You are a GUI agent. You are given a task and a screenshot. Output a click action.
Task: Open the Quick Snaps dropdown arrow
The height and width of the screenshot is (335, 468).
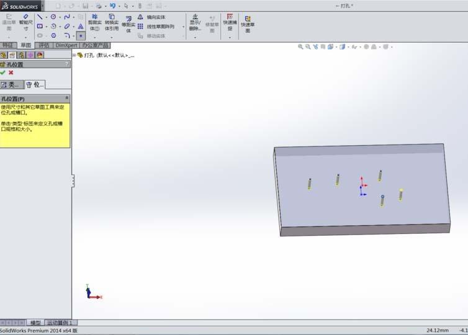pos(230,37)
